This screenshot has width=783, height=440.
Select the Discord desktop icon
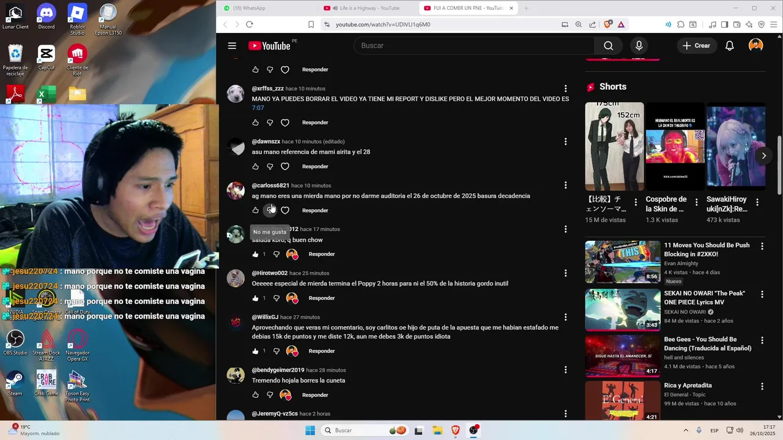(x=46, y=16)
